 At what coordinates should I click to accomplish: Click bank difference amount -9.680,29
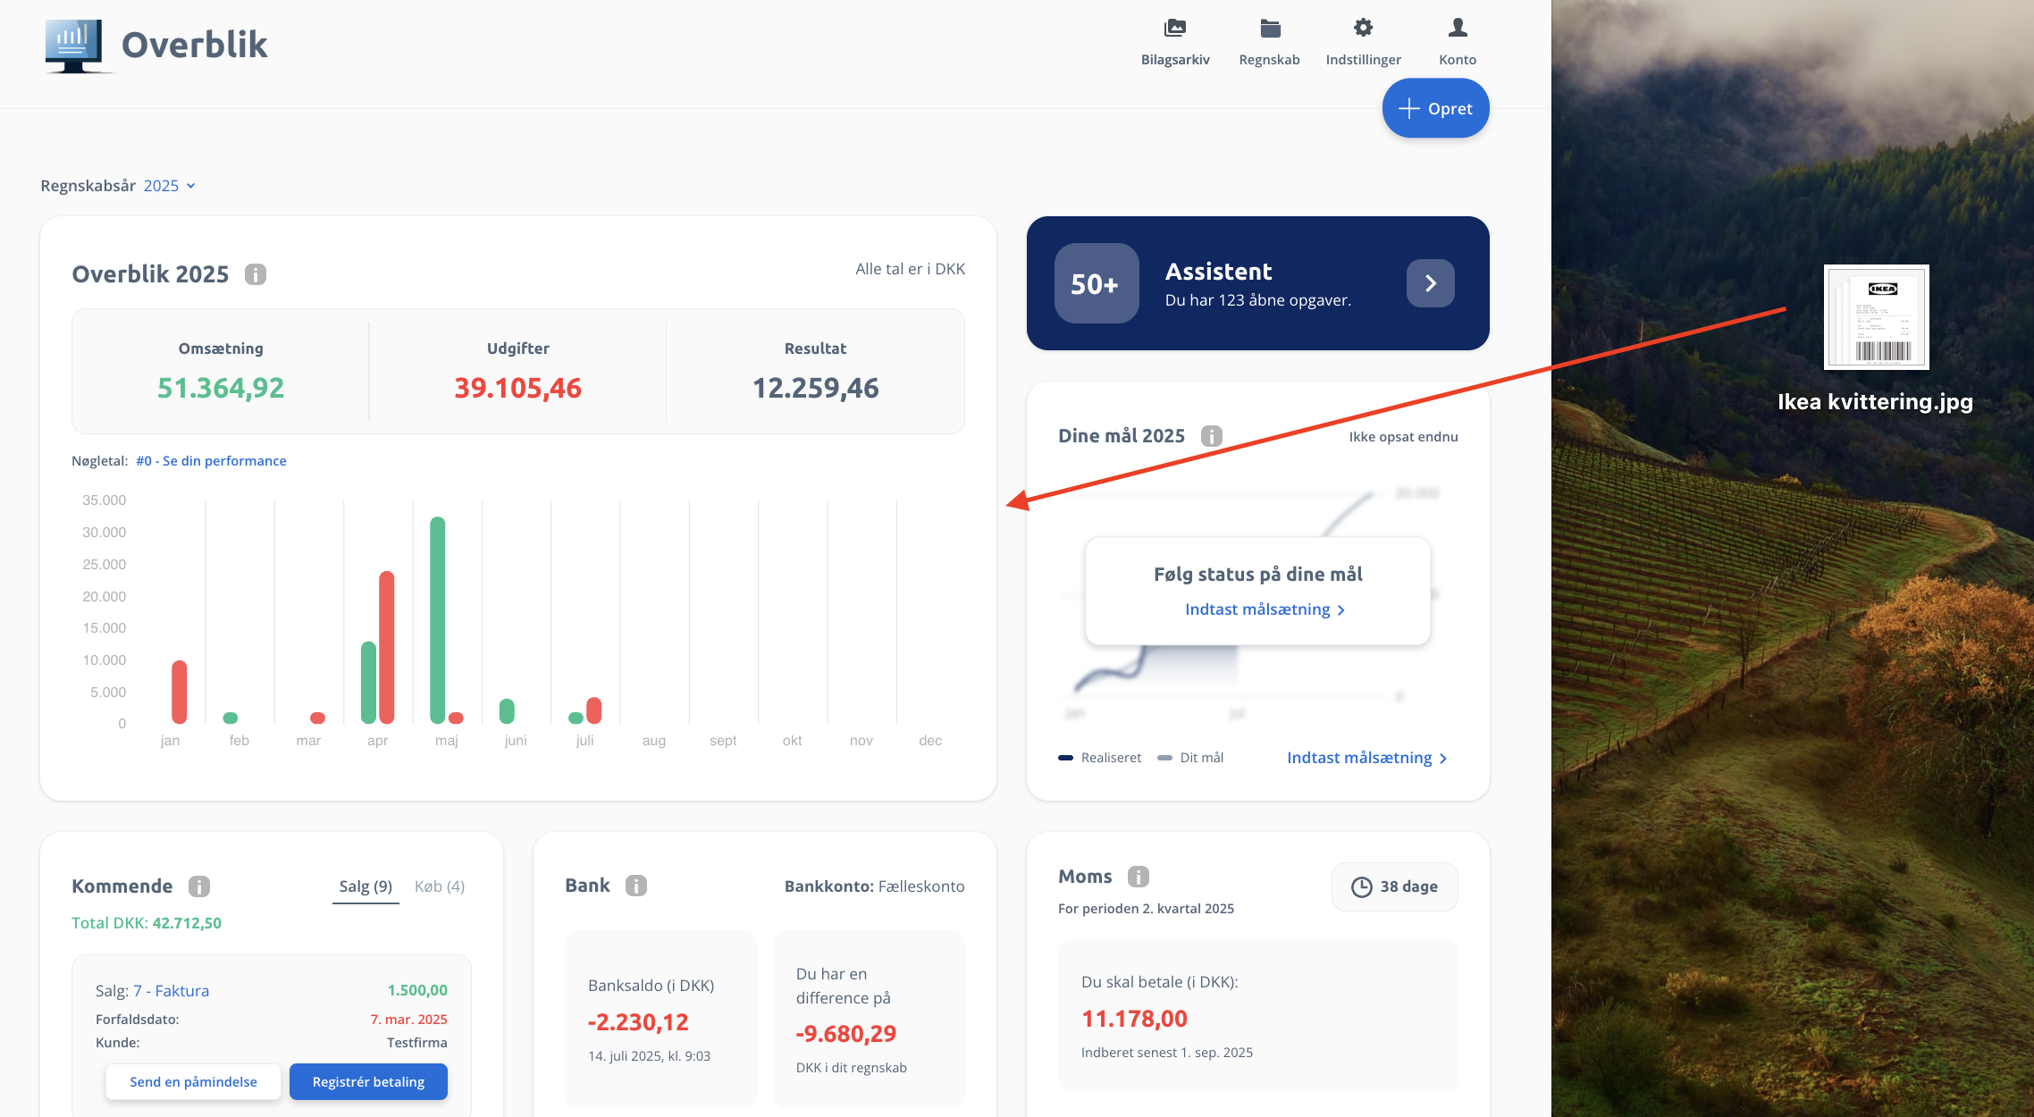(x=846, y=1034)
